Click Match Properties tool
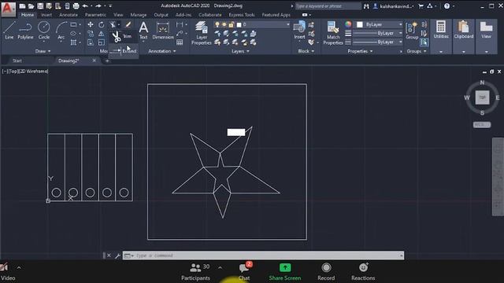 point(333,33)
